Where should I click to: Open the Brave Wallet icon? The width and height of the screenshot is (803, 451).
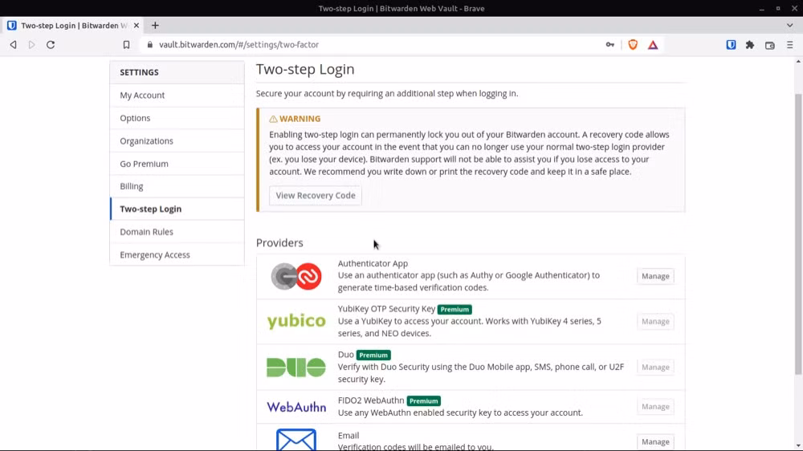(770, 45)
